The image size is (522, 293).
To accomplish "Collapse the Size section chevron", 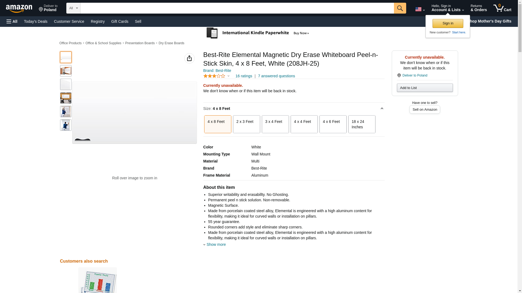I will tap(382, 109).
